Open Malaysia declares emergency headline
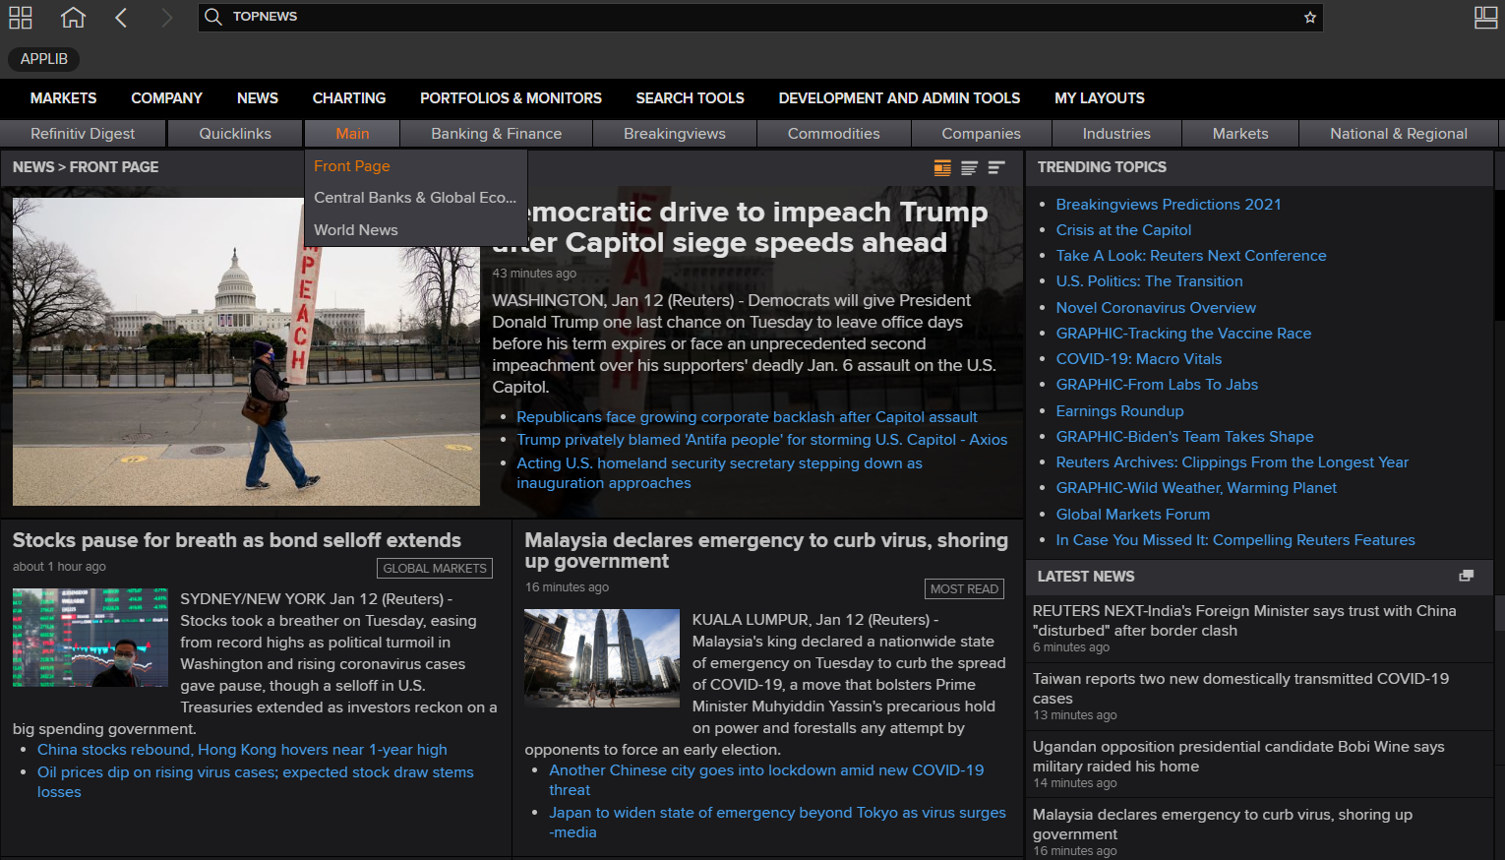 coord(766,551)
